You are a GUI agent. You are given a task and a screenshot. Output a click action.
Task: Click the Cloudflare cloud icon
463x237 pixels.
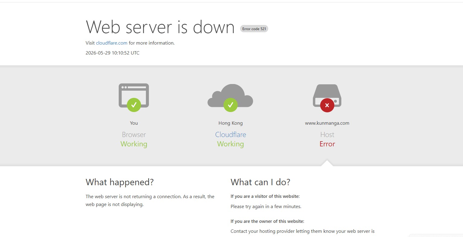point(230,98)
